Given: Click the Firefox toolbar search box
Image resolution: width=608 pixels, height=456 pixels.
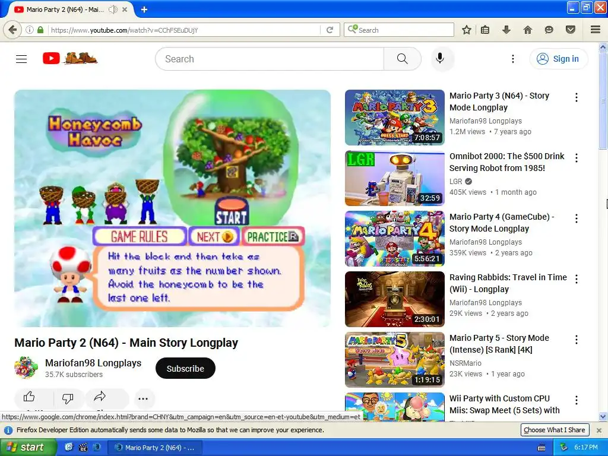Looking at the screenshot, I should pyautogui.click(x=398, y=30).
